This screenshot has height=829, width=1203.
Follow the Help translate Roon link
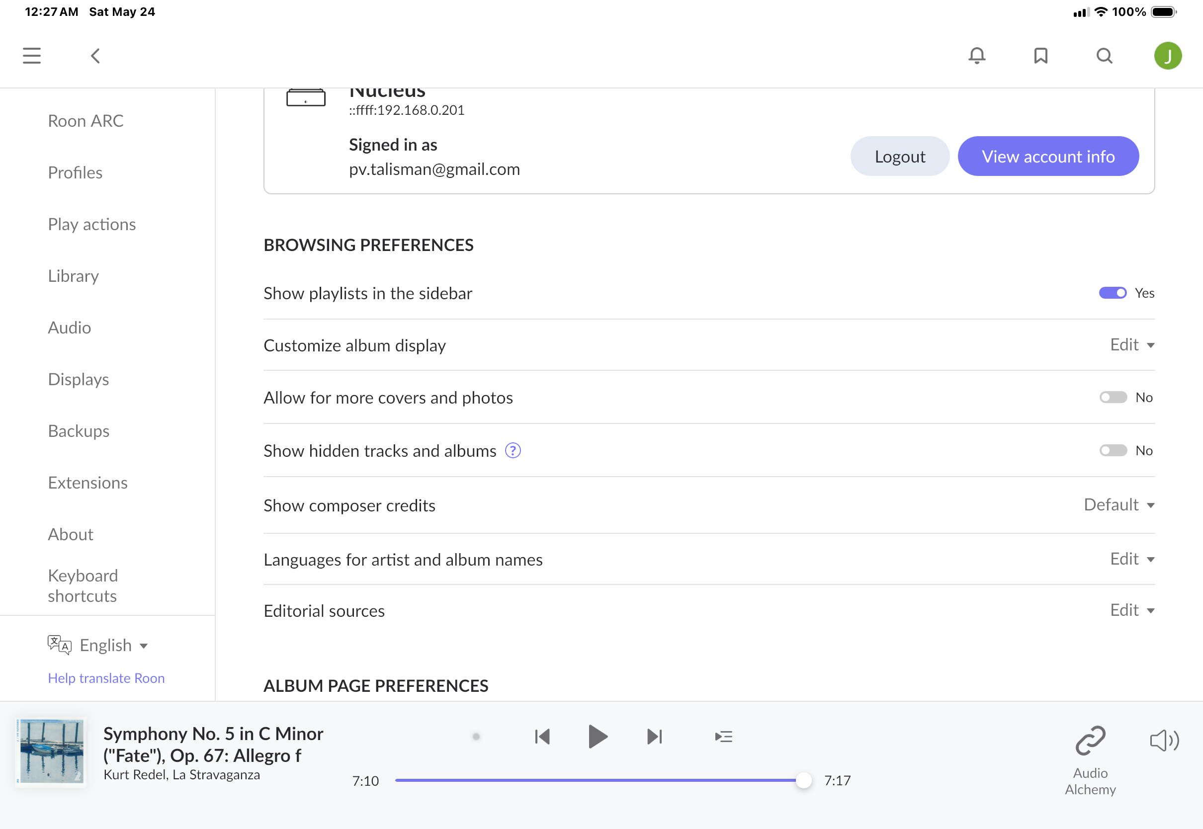tap(106, 678)
